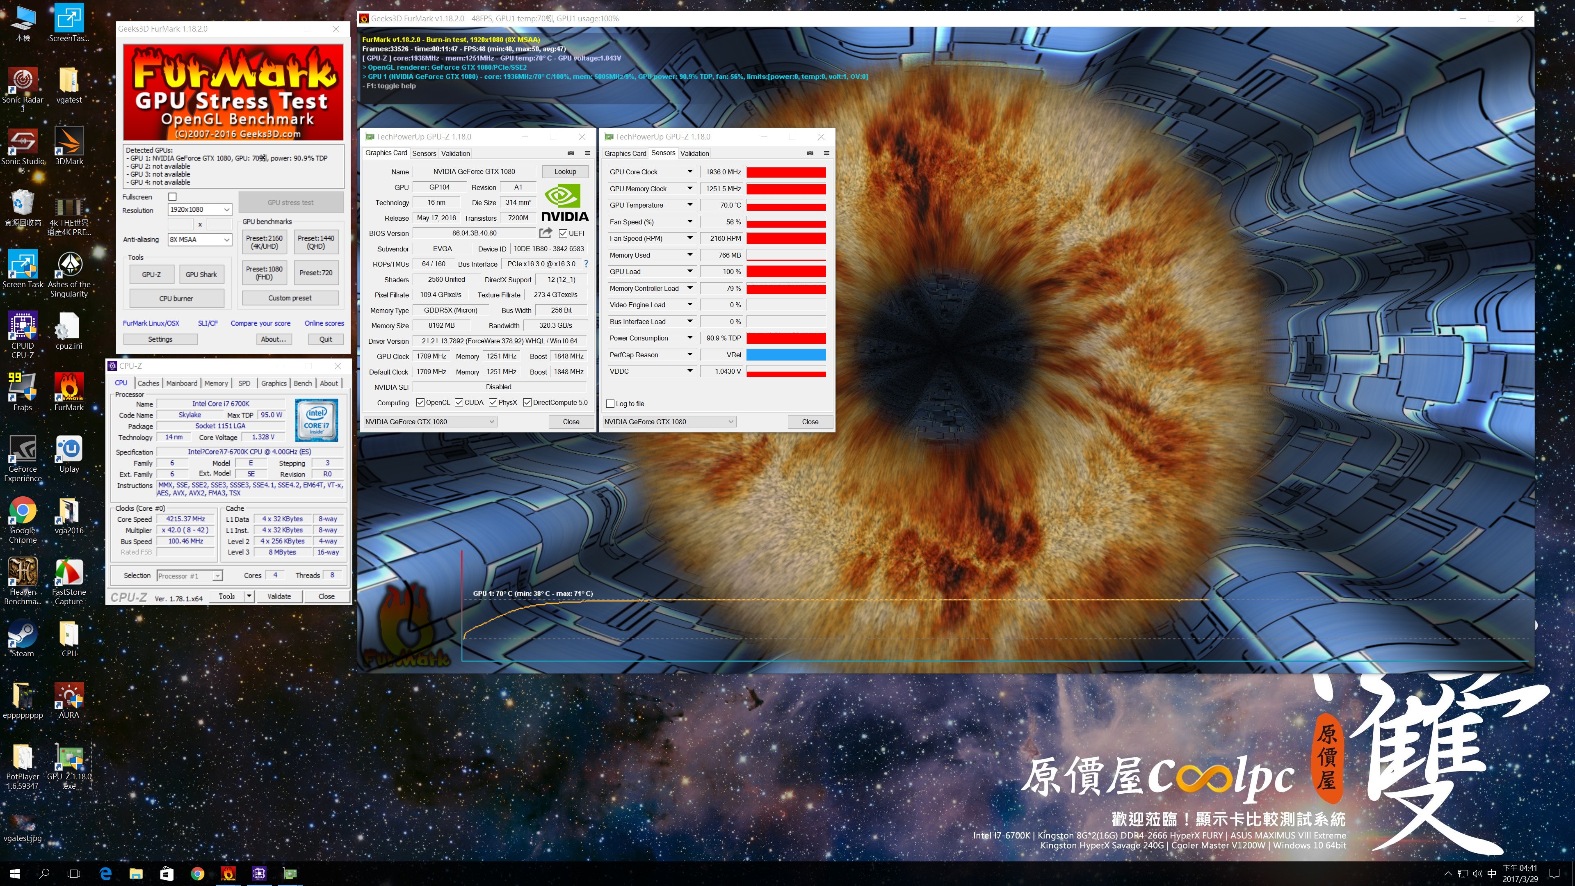Expand the GPU Temperature sensor dropdown

click(689, 205)
